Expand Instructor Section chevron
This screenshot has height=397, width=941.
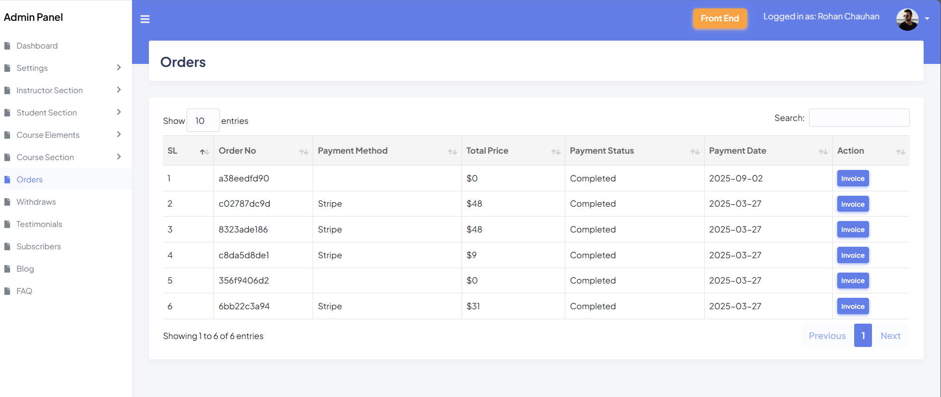(119, 90)
